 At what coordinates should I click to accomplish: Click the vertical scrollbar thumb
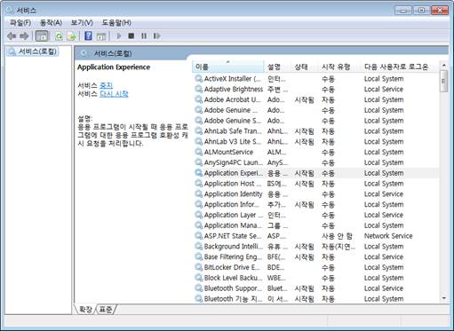[x=443, y=82]
